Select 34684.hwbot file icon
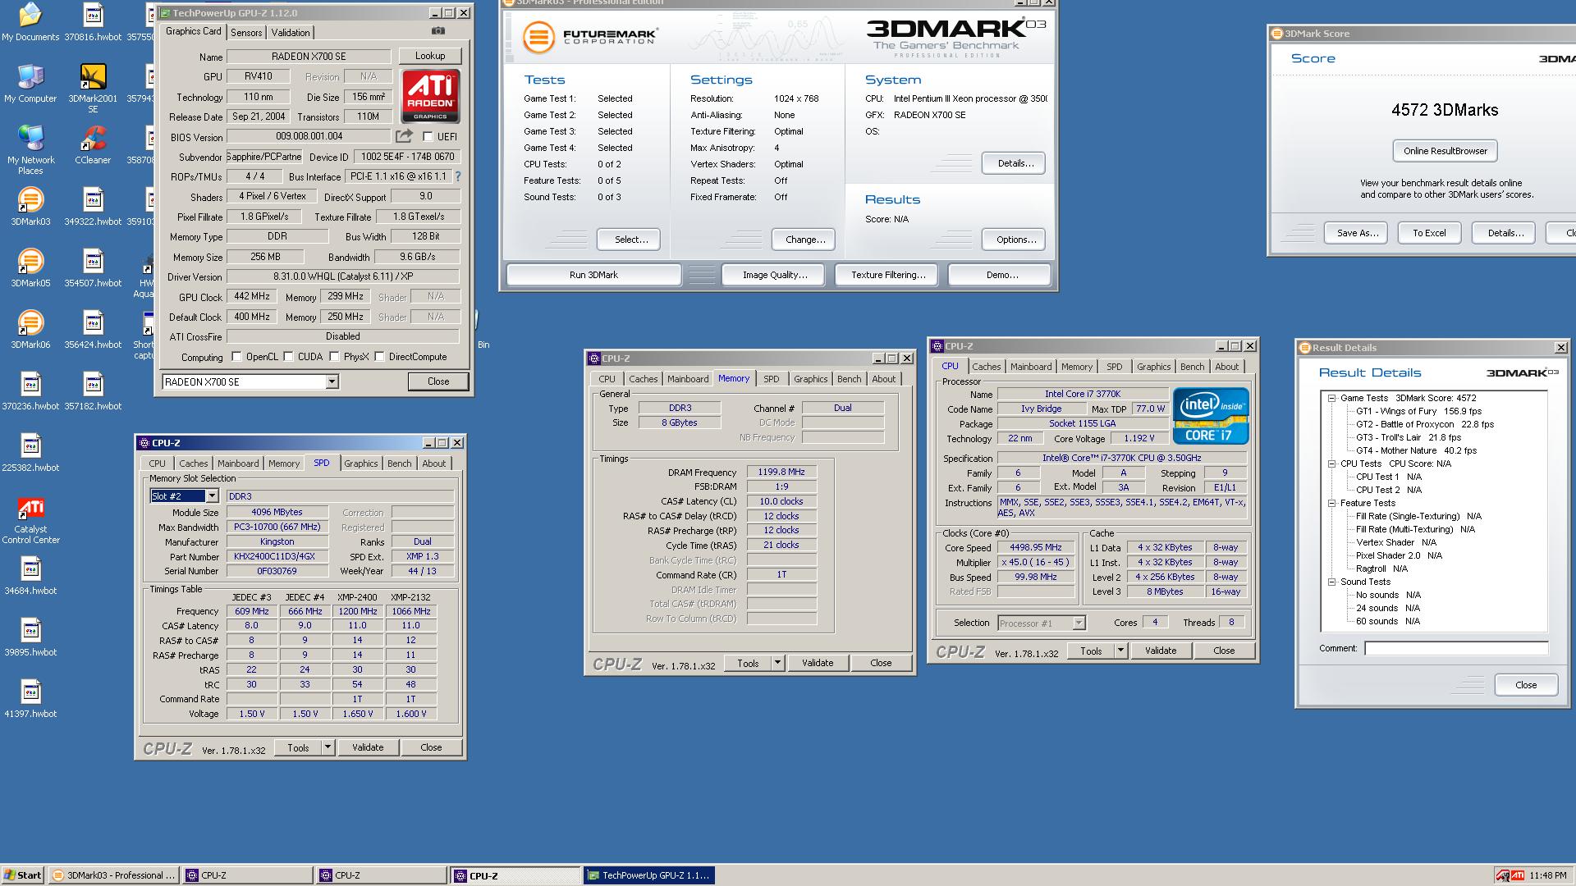This screenshot has height=886, width=1576. tap(30, 576)
